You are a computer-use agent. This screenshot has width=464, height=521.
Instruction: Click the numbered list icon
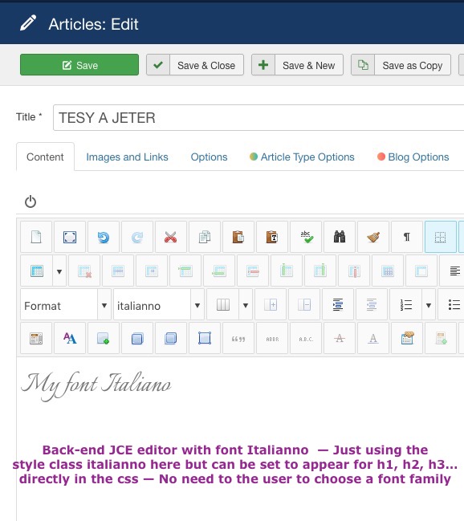pos(406,304)
